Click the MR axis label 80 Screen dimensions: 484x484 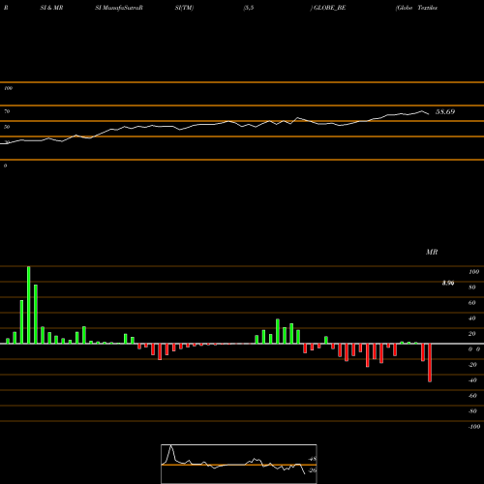[472, 287]
